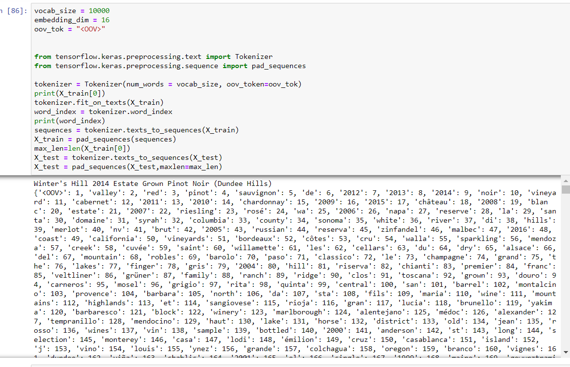Click the max_len=len(X_train[0]) line
This screenshot has height=367, width=570.
82,148
